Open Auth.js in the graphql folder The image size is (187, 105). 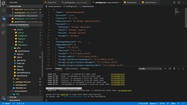point(21,33)
